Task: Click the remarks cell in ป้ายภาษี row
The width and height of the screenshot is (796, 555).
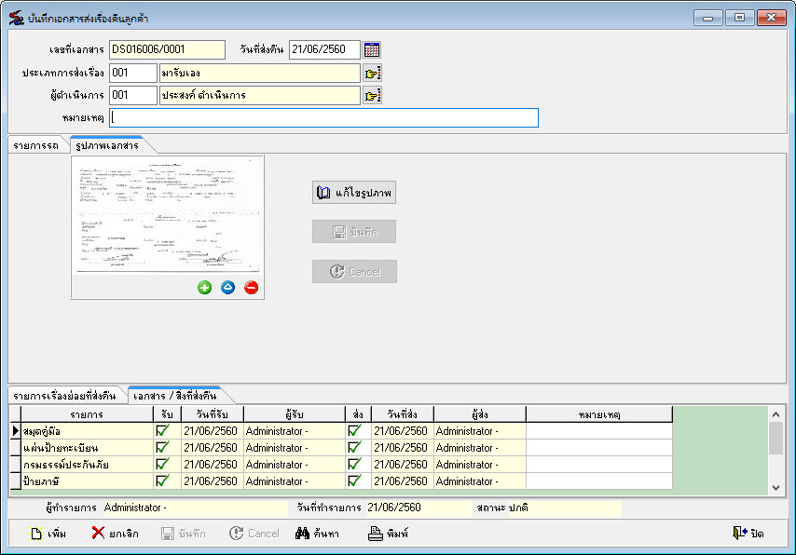Action: [x=599, y=481]
